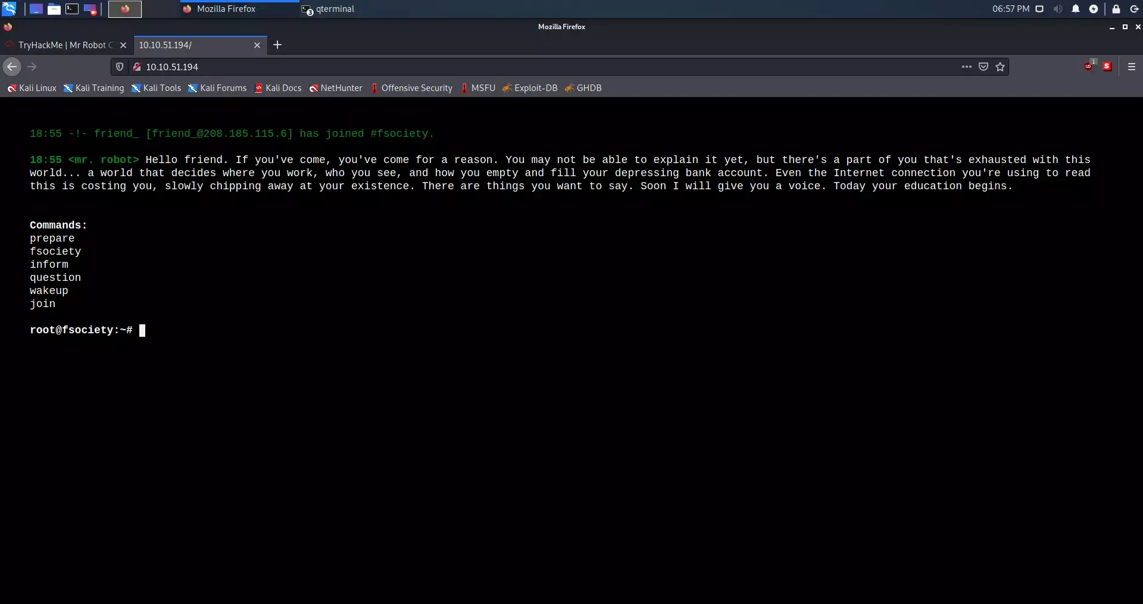Screen dimensions: 1143x604
Task: Click the 'fsociety' command in the list
Action: click(55, 252)
